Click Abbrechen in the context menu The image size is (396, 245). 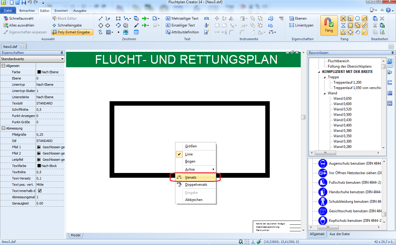(194, 200)
